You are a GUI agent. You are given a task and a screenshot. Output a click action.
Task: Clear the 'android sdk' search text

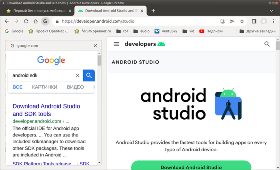[x=78, y=75]
